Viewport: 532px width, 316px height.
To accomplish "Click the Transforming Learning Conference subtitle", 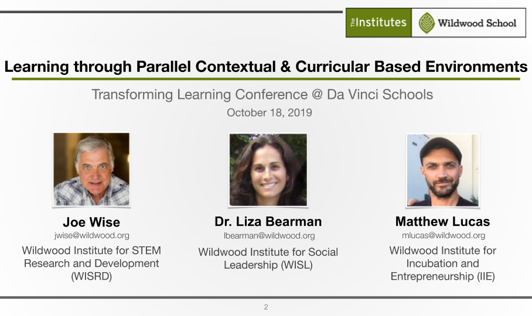I will [262, 94].
